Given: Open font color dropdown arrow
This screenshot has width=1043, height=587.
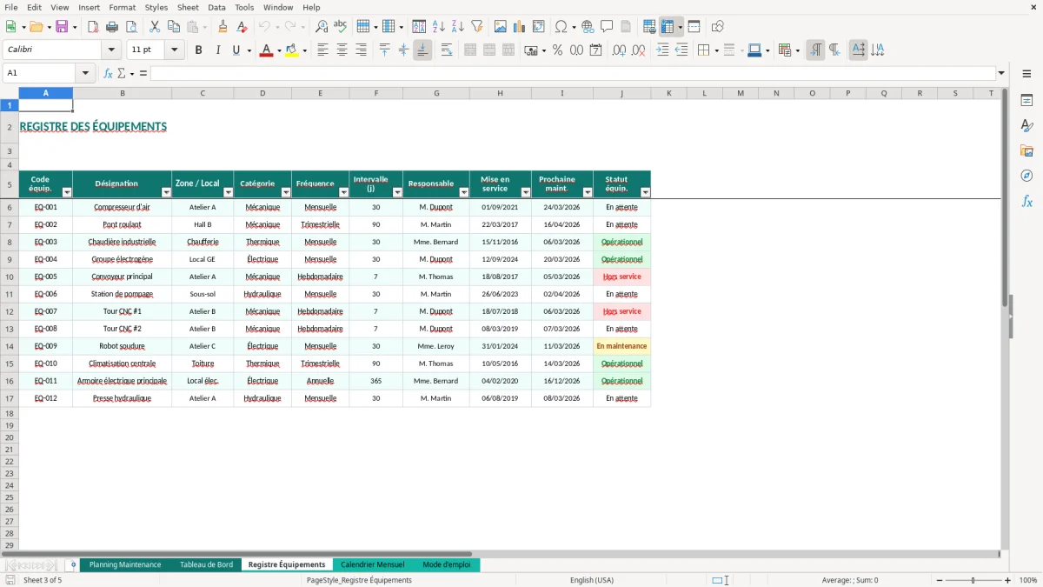Looking at the screenshot, I should [x=278, y=50].
